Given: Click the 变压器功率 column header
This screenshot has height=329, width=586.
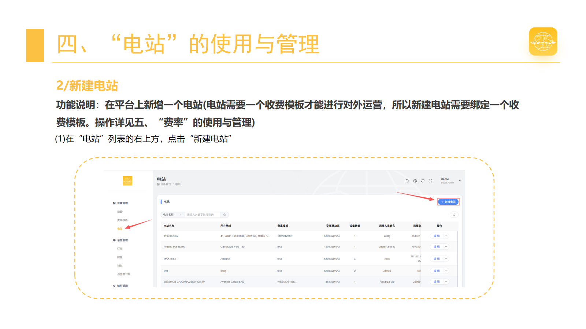Looking at the screenshot, I should (333, 226).
